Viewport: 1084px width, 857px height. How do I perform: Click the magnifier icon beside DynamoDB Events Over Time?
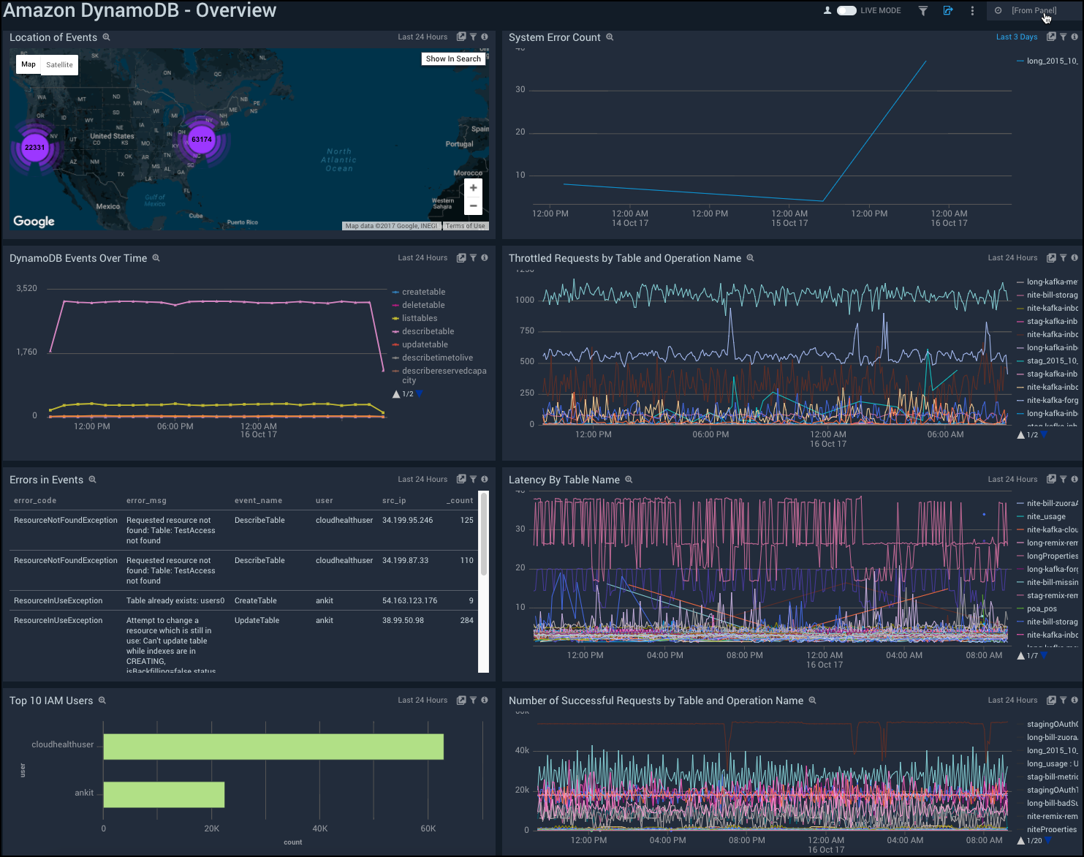[x=156, y=257]
